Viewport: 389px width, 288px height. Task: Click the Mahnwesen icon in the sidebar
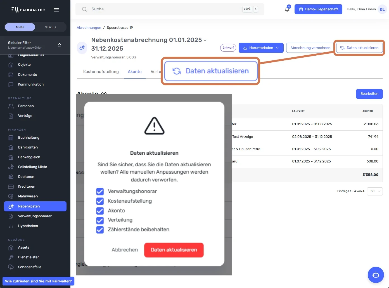coord(11,196)
